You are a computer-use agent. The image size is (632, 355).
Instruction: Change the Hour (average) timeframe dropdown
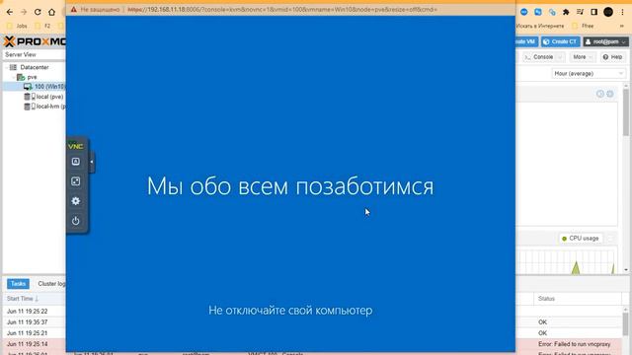coord(589,74)
